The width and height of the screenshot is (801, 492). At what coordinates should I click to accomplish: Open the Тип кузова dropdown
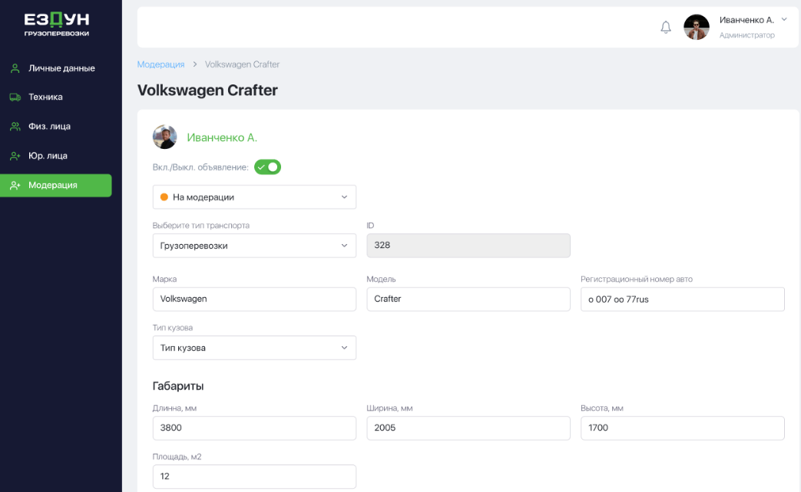[254, 348]
